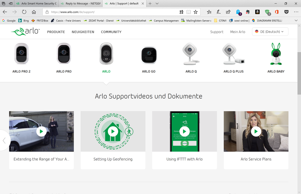Switch to Reply to Message NETGEAR tab

click(81, 3)
